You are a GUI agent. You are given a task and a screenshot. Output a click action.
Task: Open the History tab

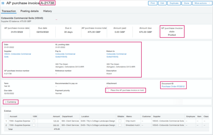(x=48, y=11)
